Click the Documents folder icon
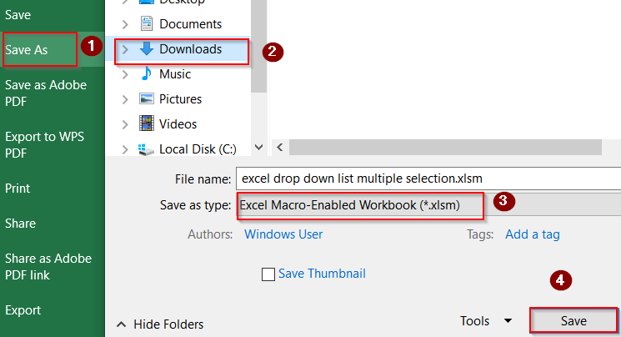 147,24
